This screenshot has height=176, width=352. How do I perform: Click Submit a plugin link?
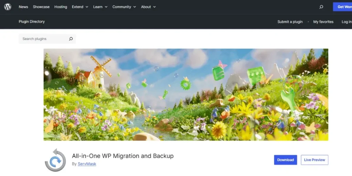point(290,22)
